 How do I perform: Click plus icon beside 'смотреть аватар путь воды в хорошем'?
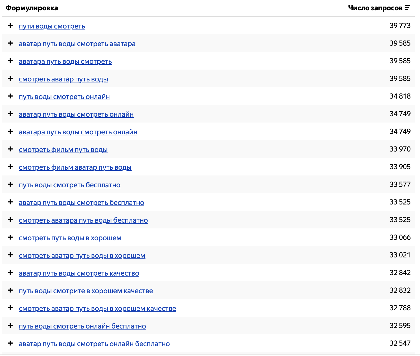pyautogui.click(x=10, y=255)
